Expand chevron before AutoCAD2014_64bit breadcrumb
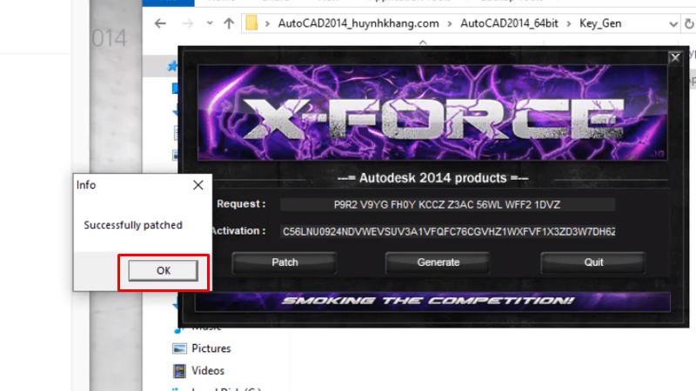This screenshot has height=391, width=696. point(450,23)
